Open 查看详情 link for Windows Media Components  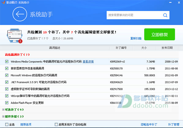pyautogui.click(x=88, y=61)
